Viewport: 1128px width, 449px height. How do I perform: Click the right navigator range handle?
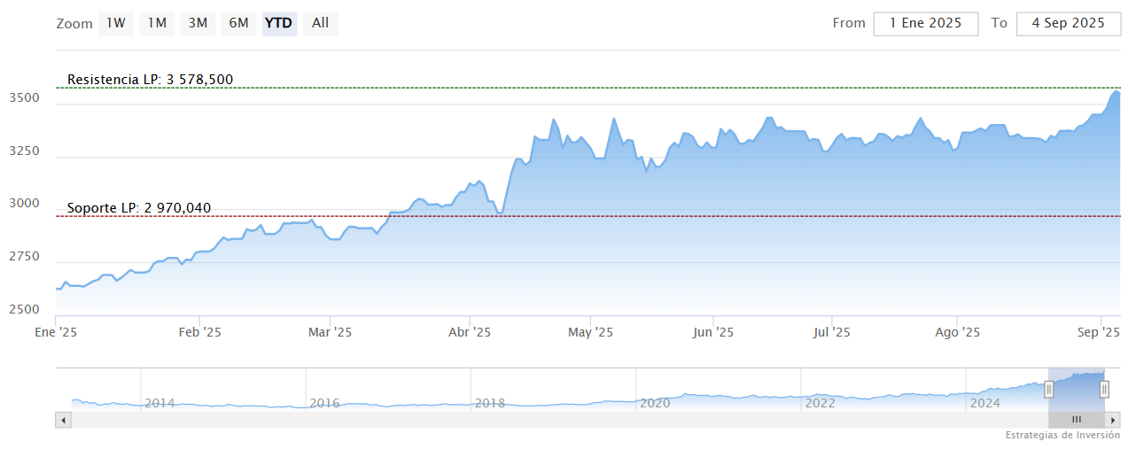1104,390
